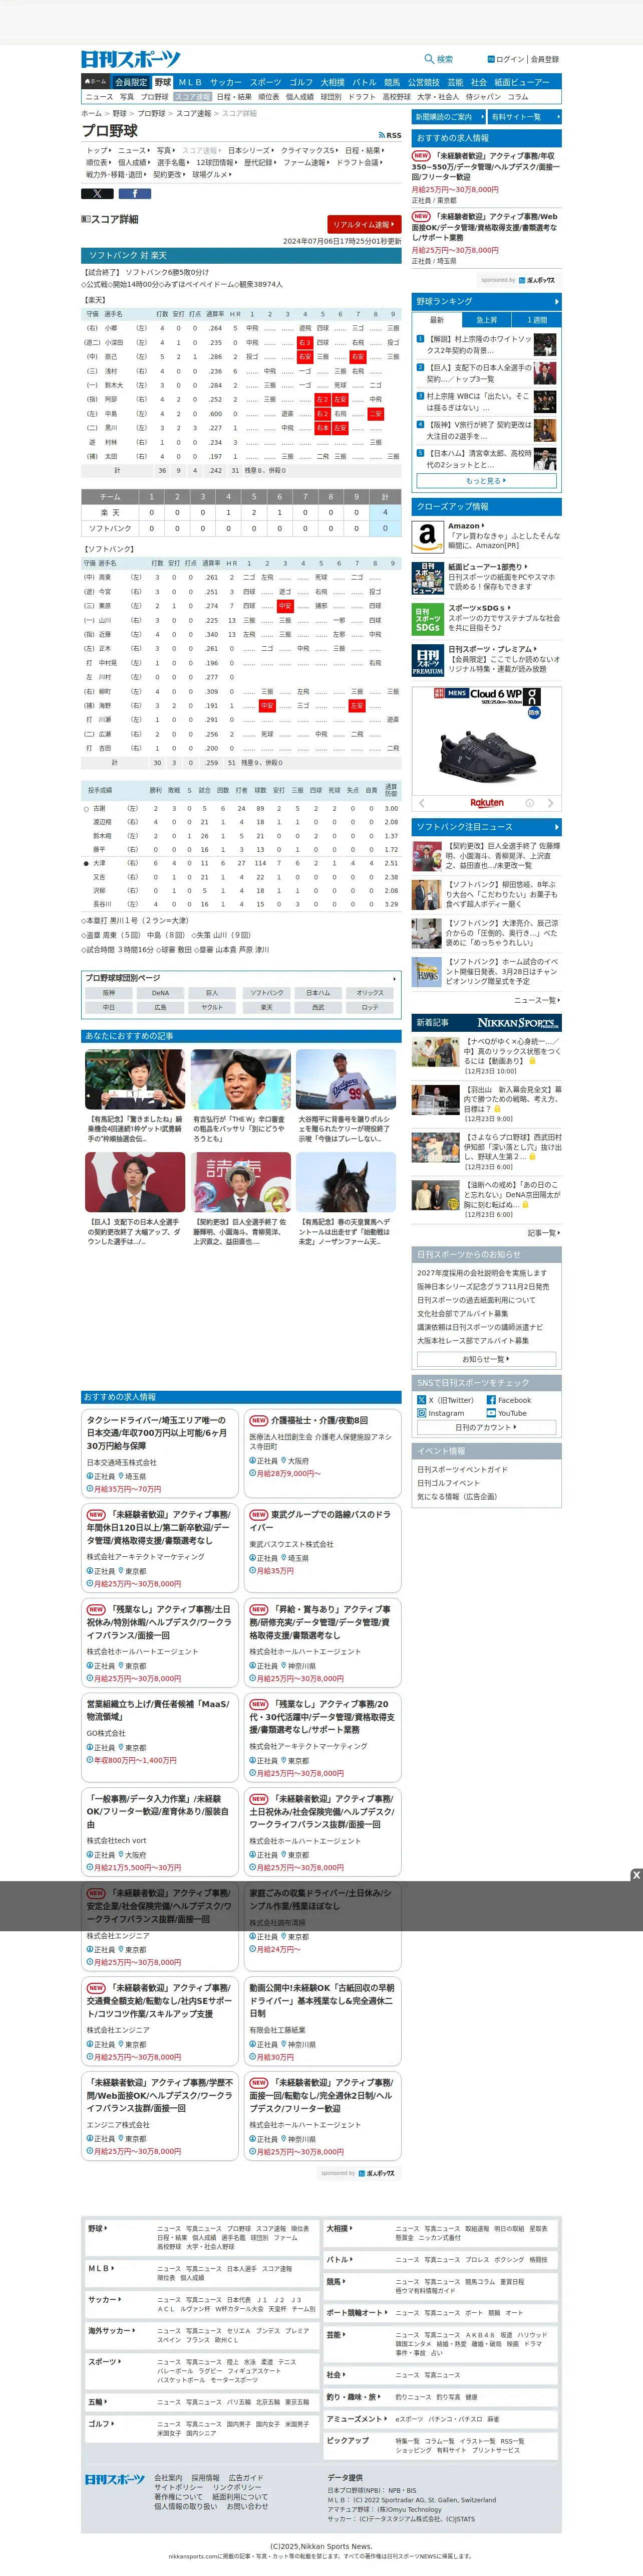This screenshot has width=643, height=2576.
Task: Close the bottom overlay ad with X
Action: tap(636, 1874)
